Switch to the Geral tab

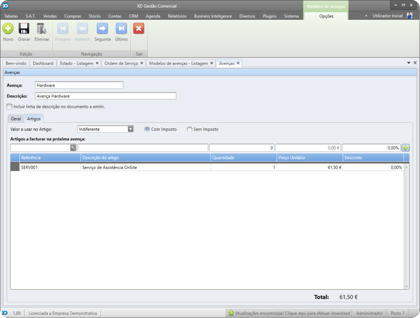coord(16,119)
